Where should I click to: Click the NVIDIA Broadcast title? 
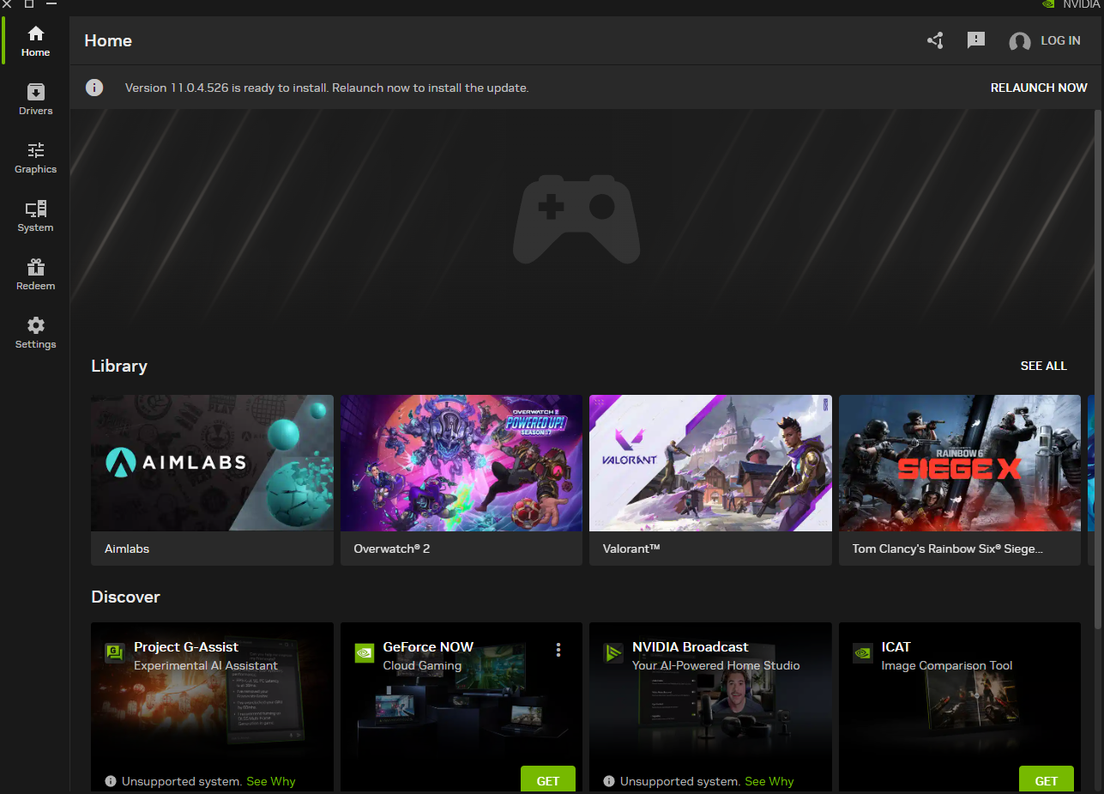tap(691, 647)
